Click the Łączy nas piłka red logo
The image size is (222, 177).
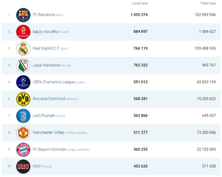[23, 32]
